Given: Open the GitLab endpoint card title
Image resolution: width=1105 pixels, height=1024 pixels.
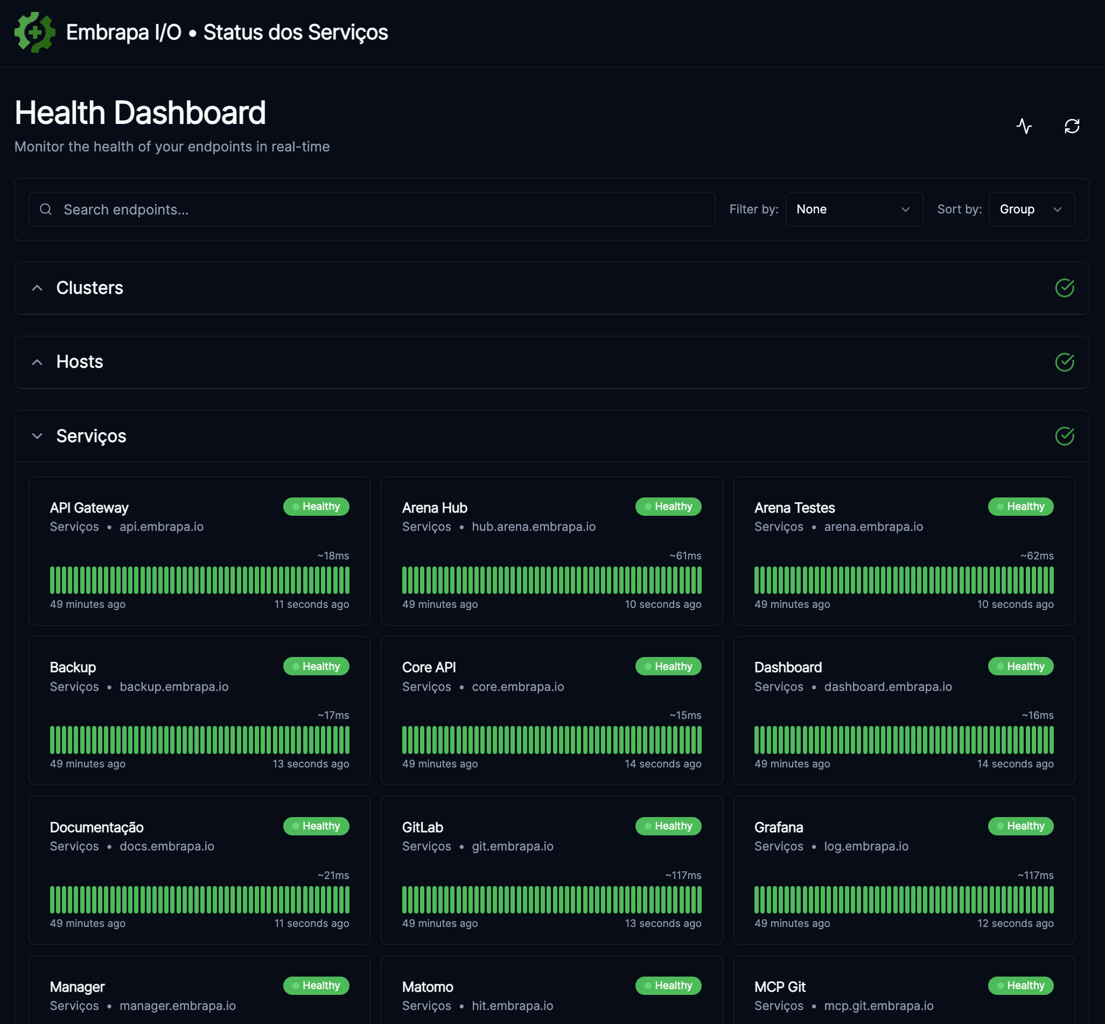Looking at the screenshot, I should coord(422,827).
